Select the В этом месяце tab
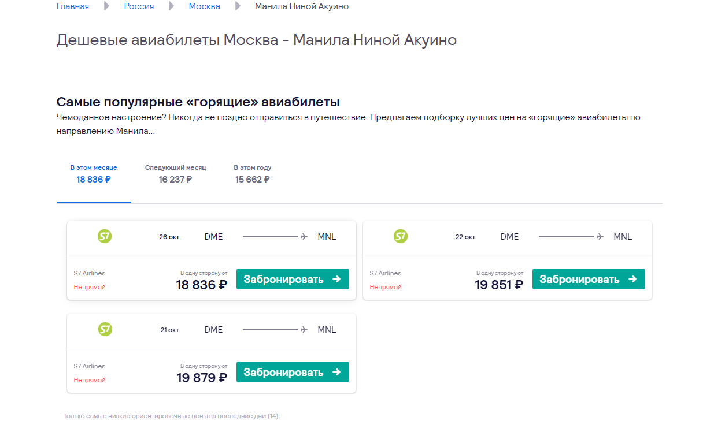714x432 pixels. point(94,174)
